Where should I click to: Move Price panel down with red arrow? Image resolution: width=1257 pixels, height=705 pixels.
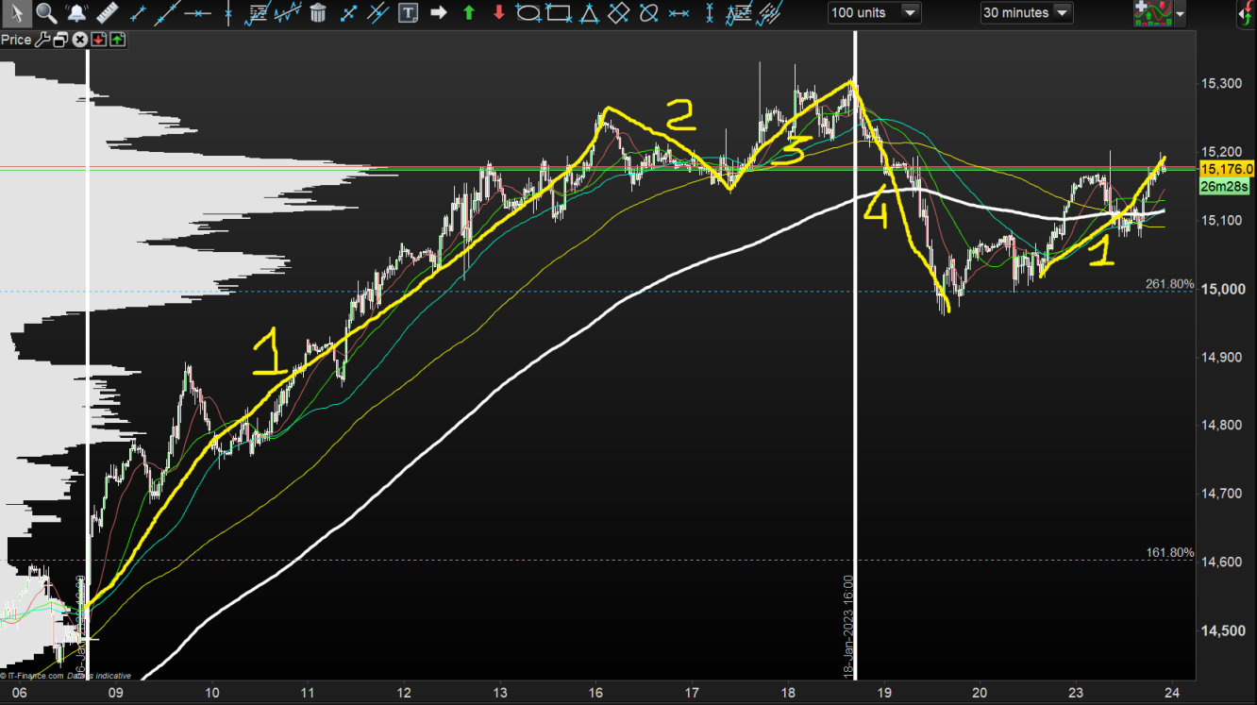tap(98, 40)
